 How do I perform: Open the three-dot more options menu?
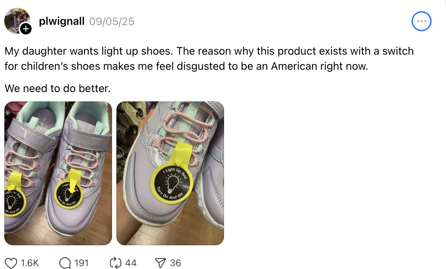[421, 21]
